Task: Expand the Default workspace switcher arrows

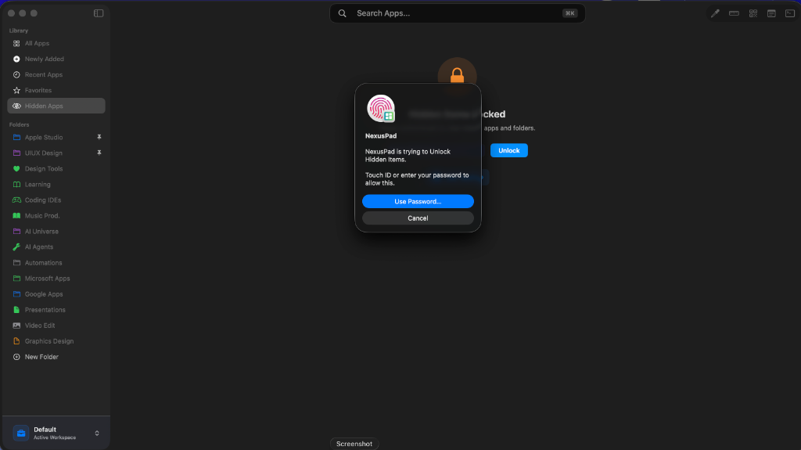Action: [x=97, y=433]
